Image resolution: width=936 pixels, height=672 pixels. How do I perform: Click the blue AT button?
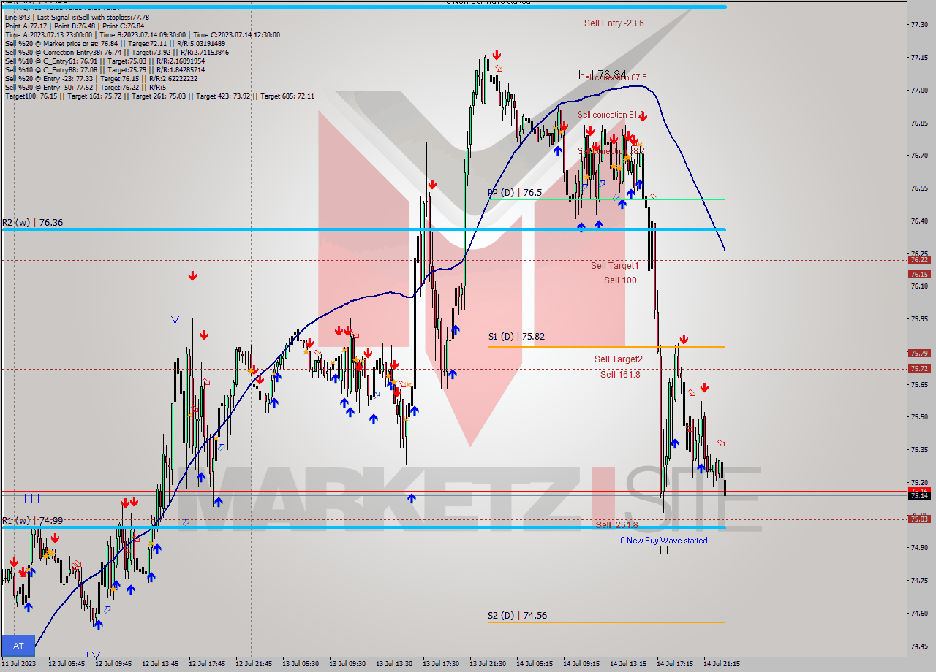[18, 646]
